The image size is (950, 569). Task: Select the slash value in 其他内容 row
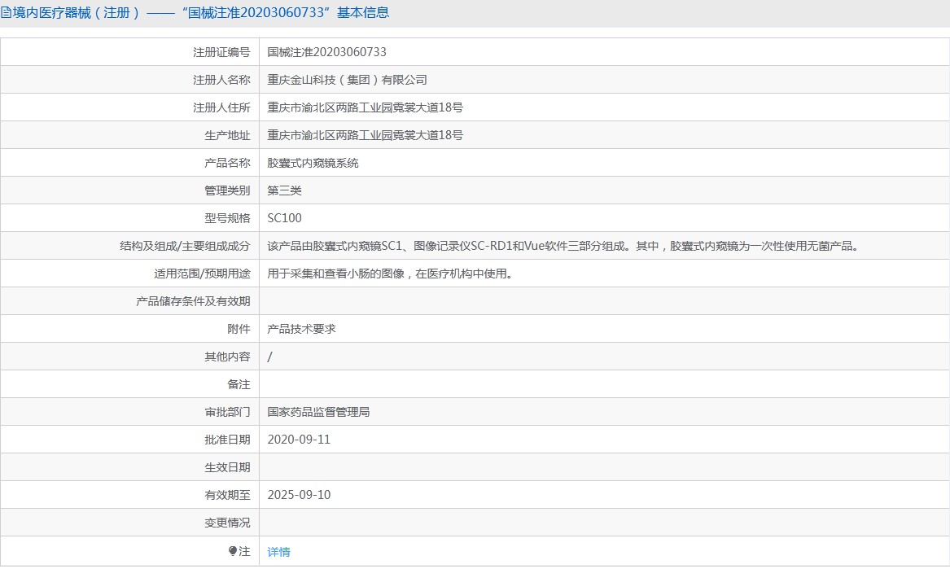[269, 357]
